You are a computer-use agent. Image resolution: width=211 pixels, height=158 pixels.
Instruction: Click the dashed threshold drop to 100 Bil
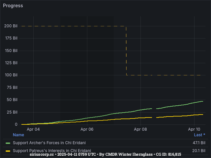126,51
